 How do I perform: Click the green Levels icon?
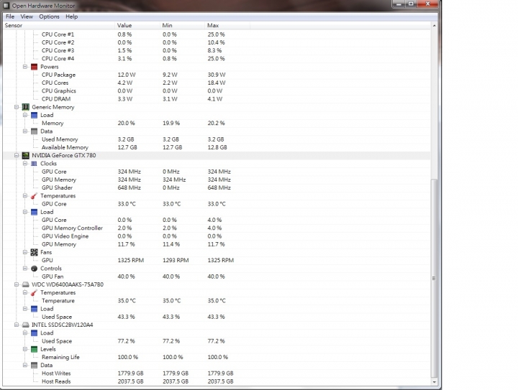[x=34, y=350]
